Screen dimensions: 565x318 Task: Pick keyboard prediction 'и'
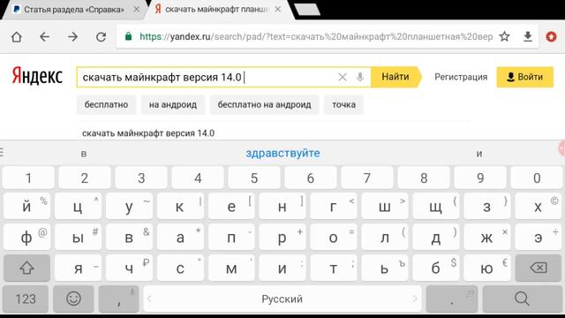click(x=479, y=154)
